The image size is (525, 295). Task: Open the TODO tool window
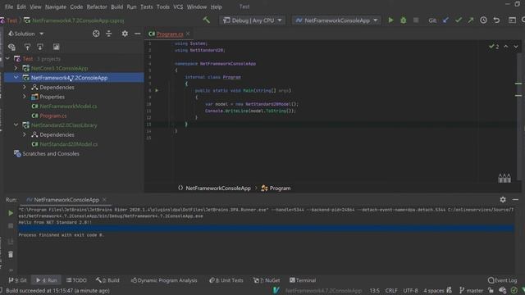tap(76, 280)
